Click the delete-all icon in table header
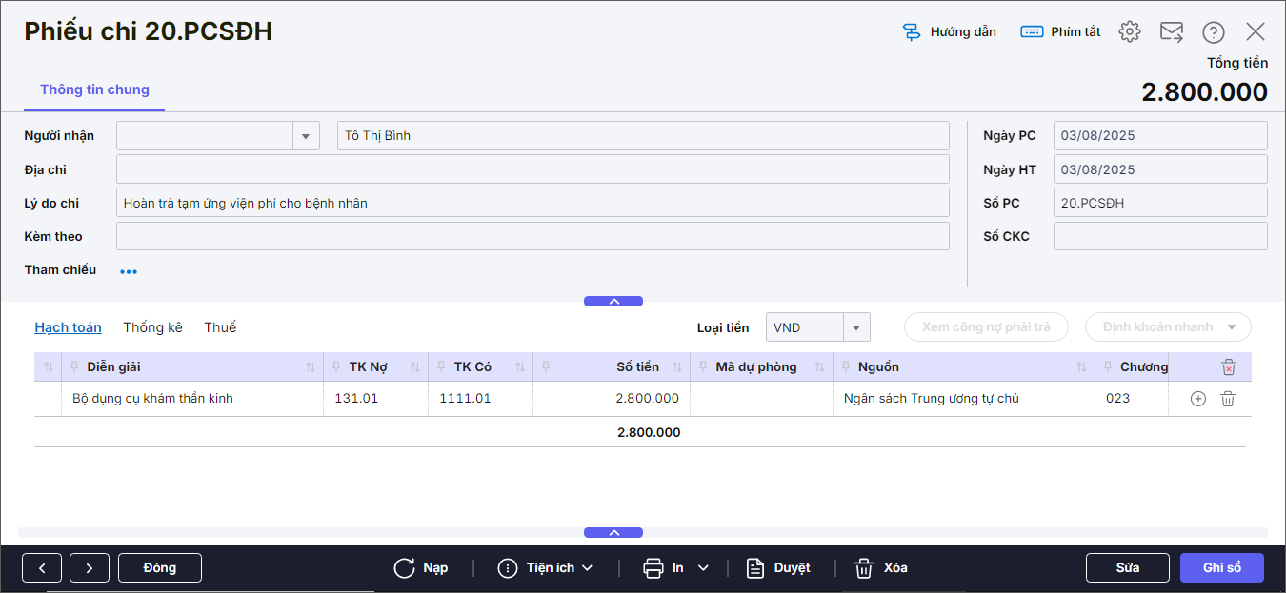The height and width of the screenshot is (593, 1286). point(1229,367)
